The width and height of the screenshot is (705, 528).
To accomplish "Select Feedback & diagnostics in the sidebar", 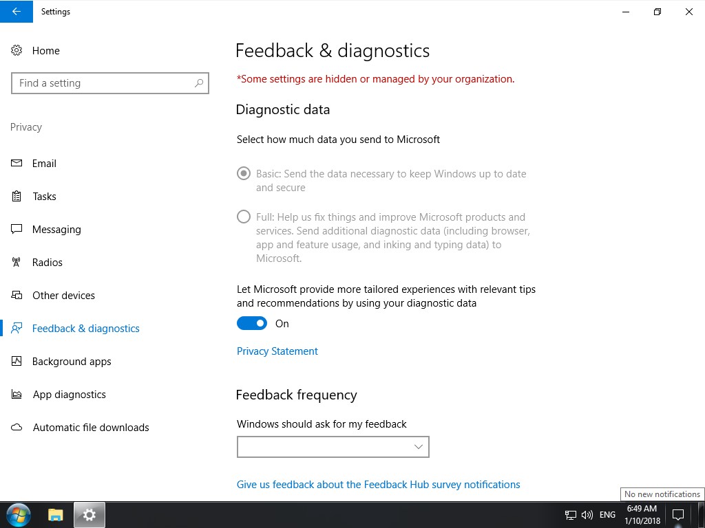I will pyautogui.click(x=86, y=328).
